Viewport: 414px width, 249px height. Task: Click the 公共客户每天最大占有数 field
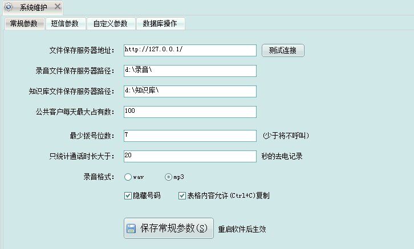[x=189, y=112]
